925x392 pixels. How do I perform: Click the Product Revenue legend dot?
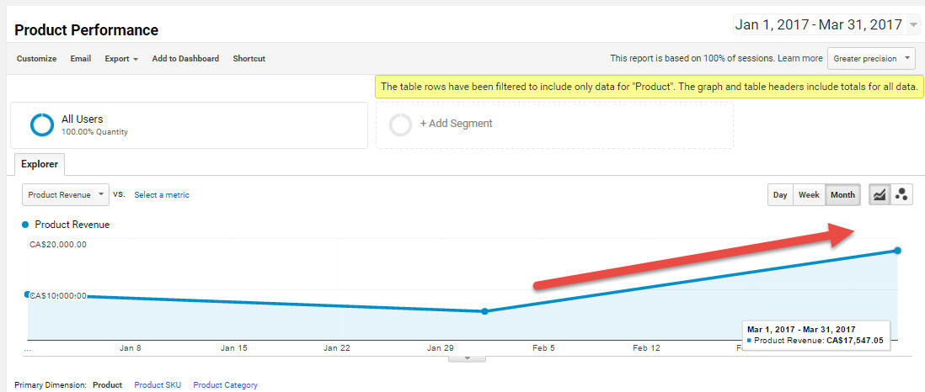25,225
